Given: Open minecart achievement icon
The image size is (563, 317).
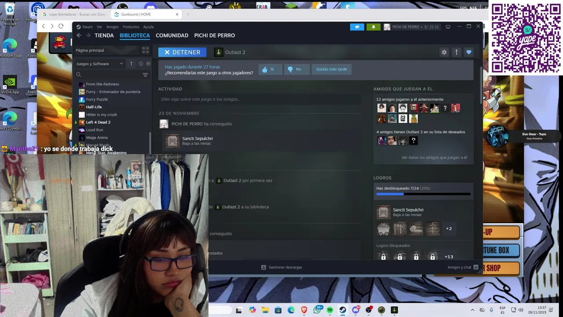Looking at the screenshot, I should click(384, 229).
